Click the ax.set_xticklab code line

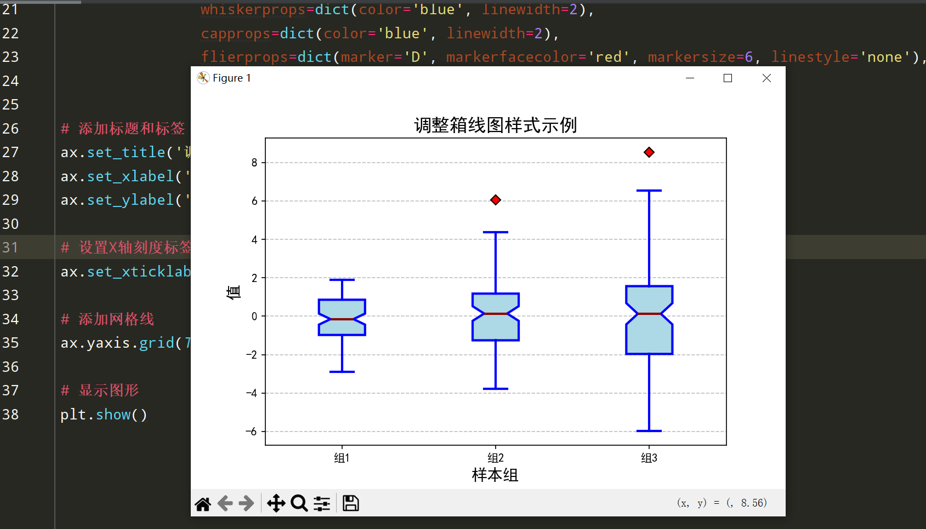(126, 272)
